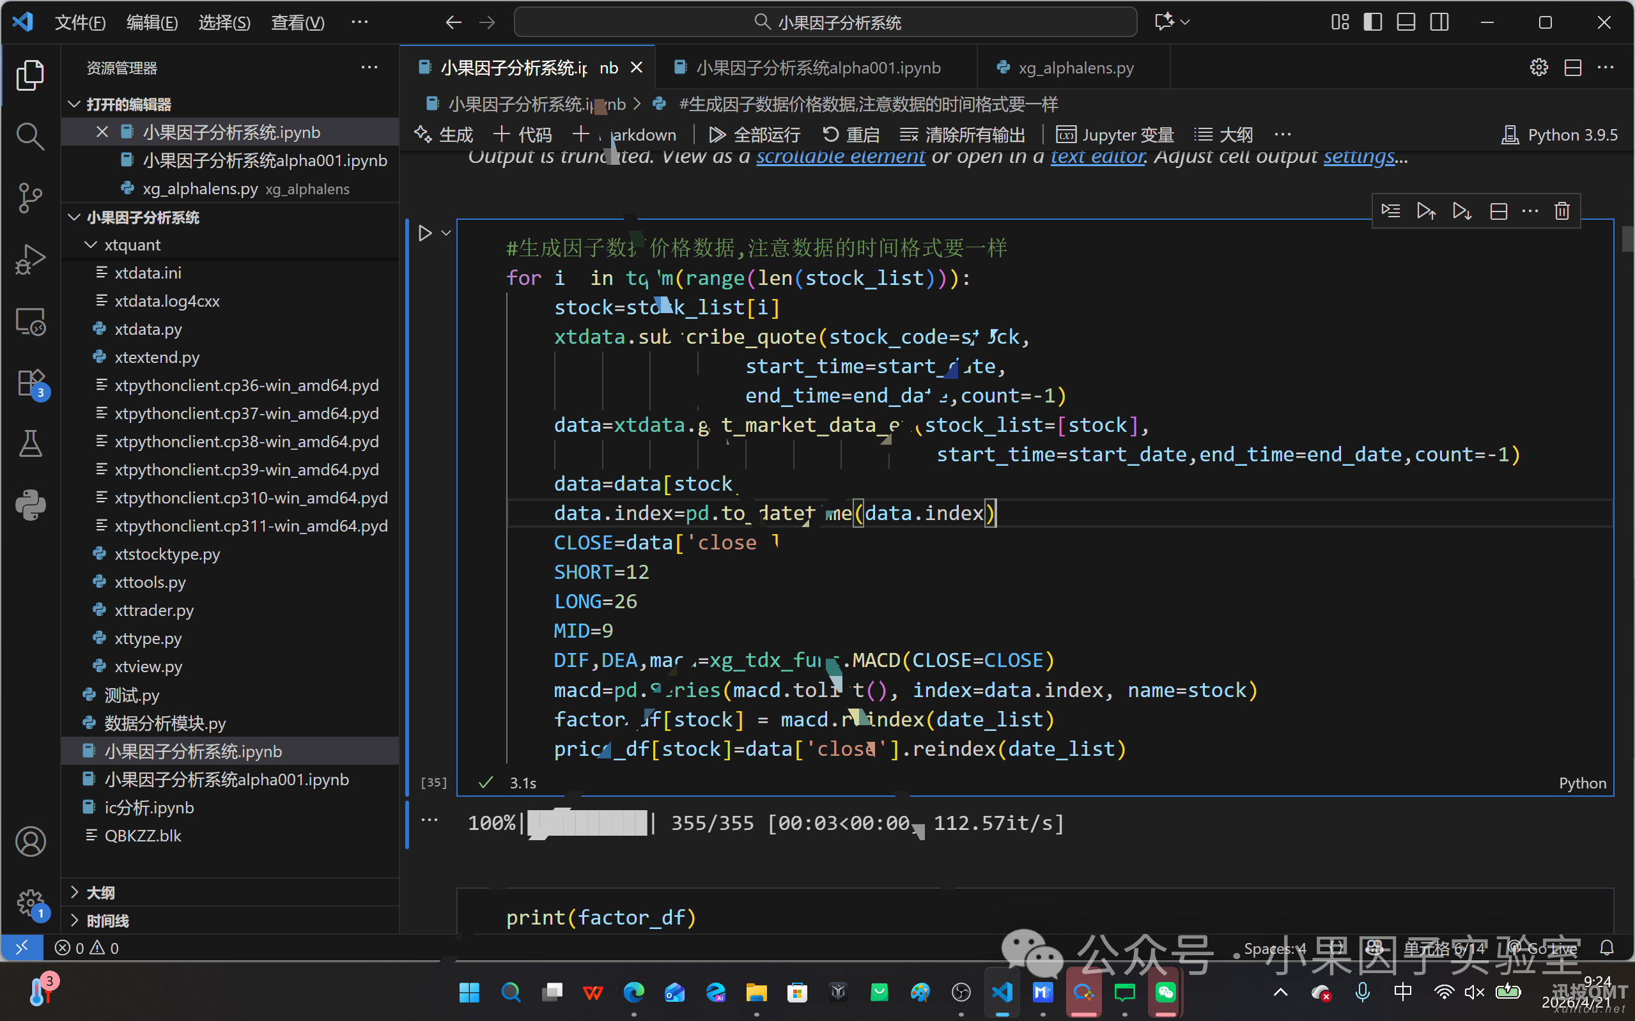
Task: Click Execute cell and below icon
Action: coord(1461,211)
